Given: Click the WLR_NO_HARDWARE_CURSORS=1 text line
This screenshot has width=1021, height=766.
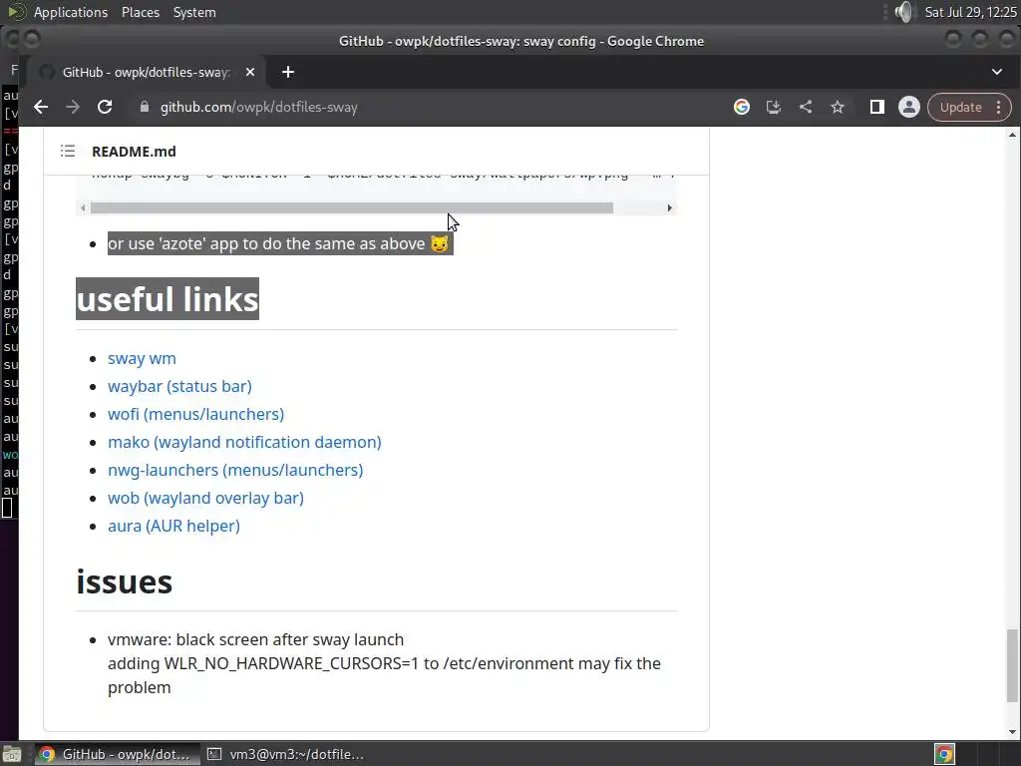Looking at the screenshot, I should pyautogui.click(x=384, y=664).
